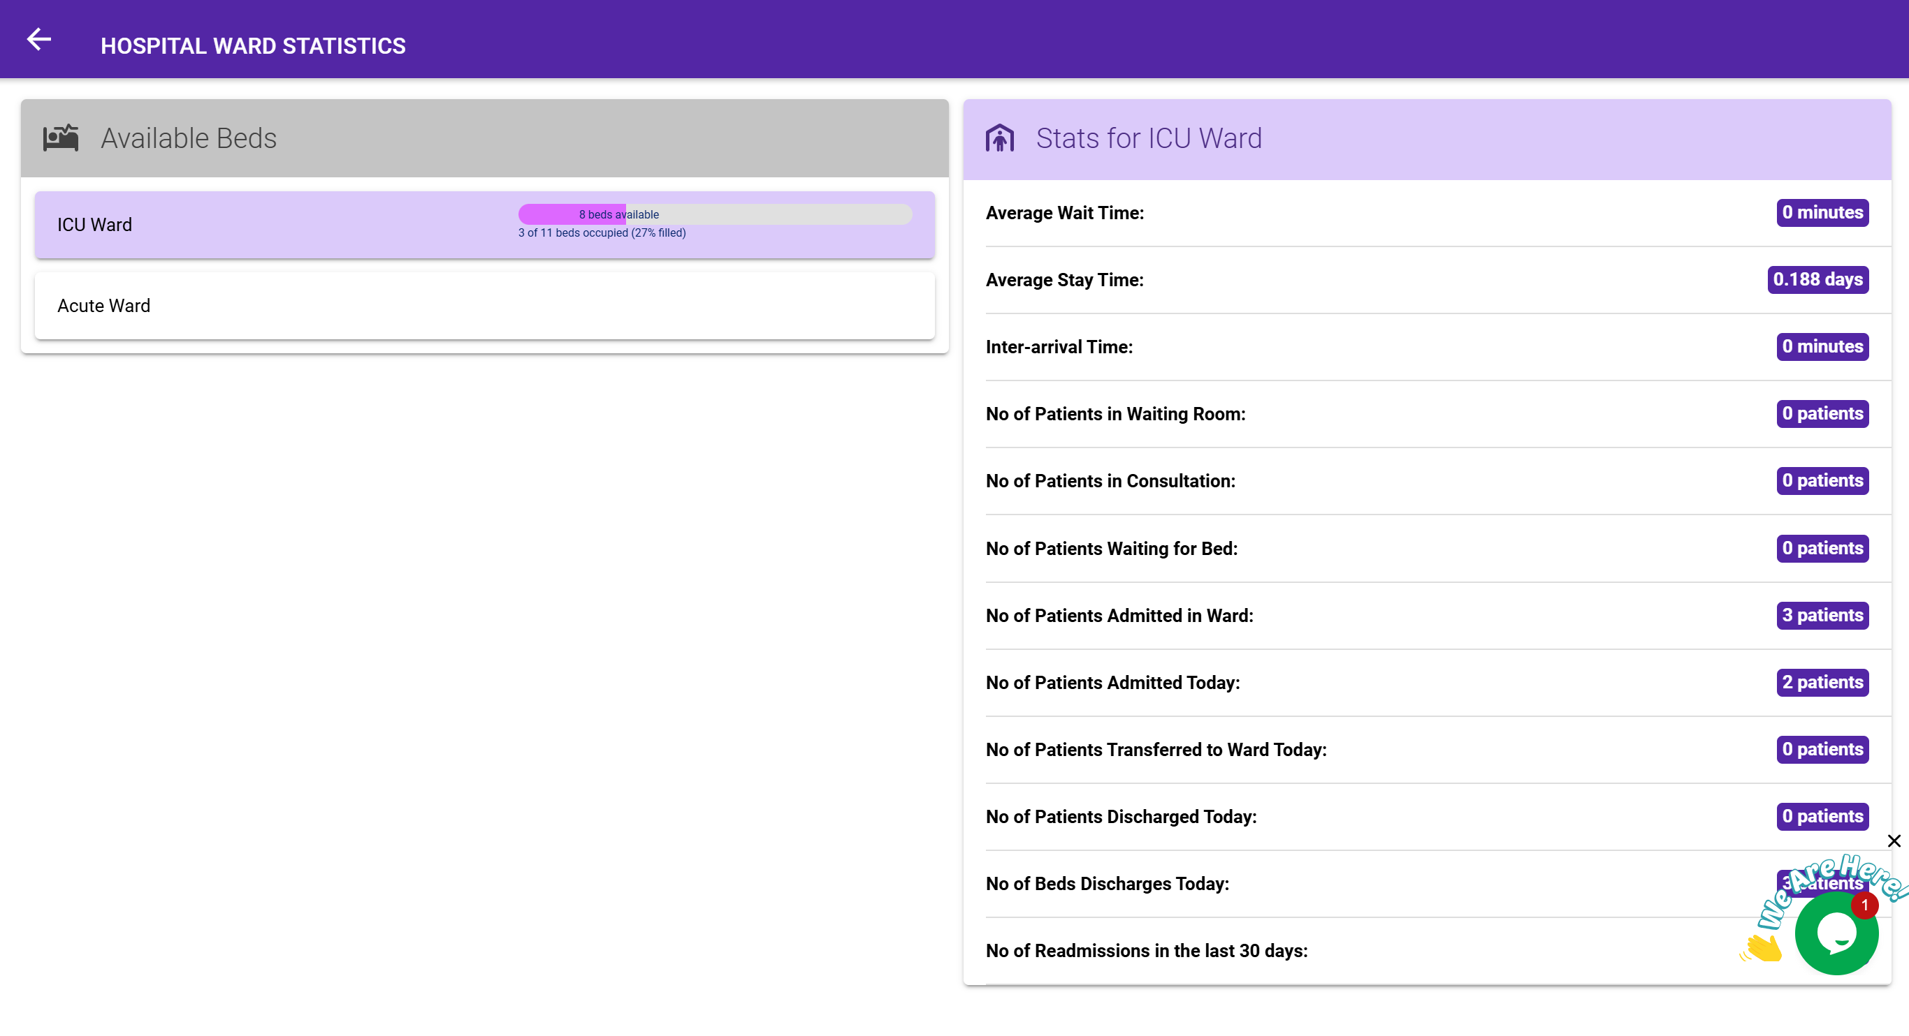
Task: Click the red chat notification badge
Action: pyautogui.click(x=1864, y=905)
